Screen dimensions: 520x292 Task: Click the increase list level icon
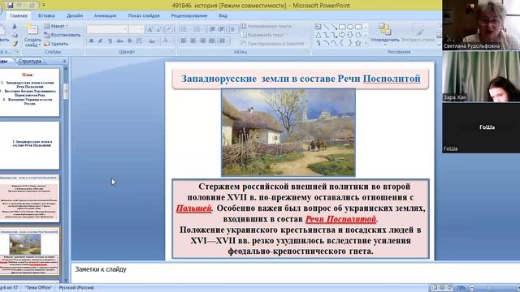[x=221, y=29]
